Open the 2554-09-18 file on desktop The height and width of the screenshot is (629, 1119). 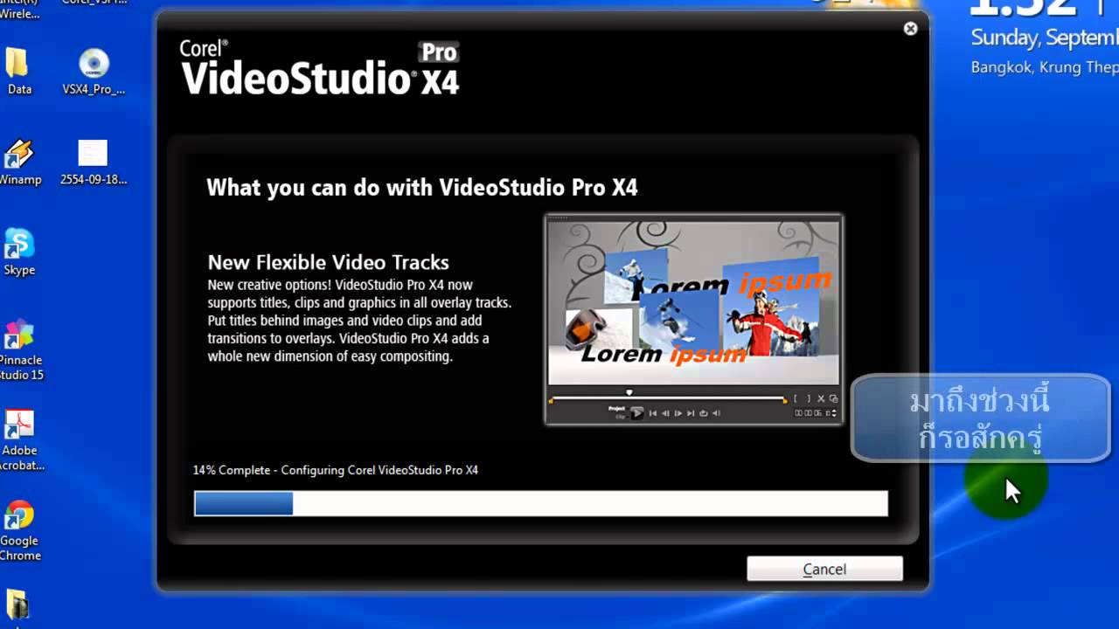click(x=94, y=162)
